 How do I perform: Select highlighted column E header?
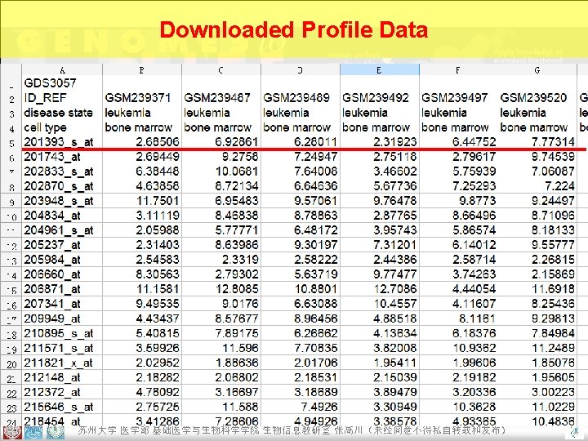pyautogui.click(x=380, y=69)
